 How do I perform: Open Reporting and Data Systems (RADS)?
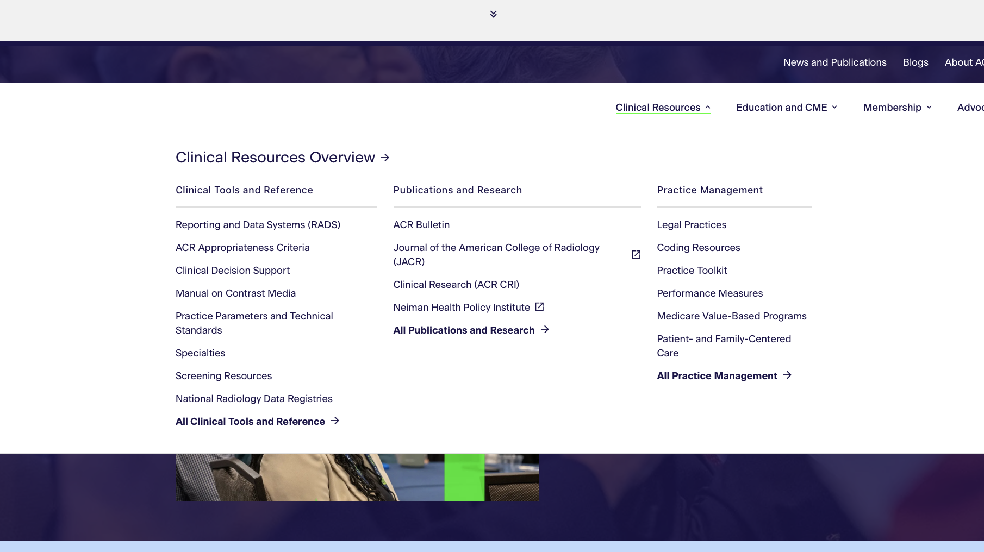click(258, 225)
